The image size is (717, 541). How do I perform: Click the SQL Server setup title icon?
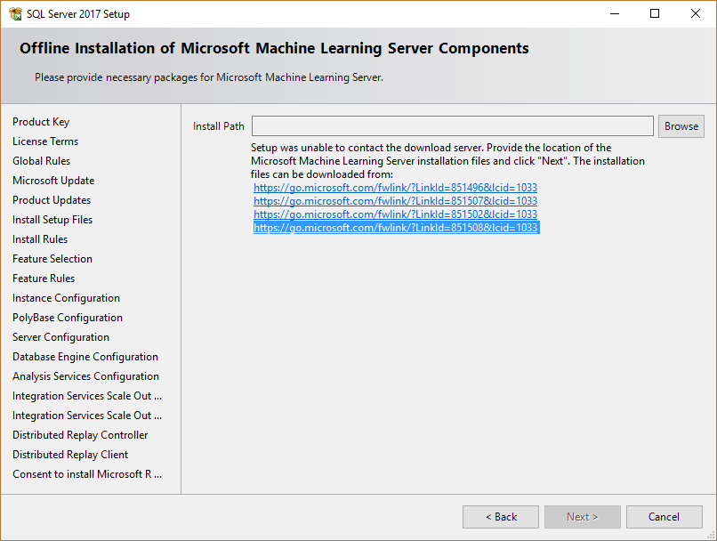point(15,13)
